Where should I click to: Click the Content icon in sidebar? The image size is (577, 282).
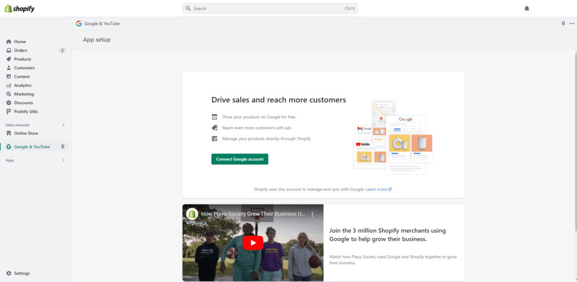[x=9, y=76]
